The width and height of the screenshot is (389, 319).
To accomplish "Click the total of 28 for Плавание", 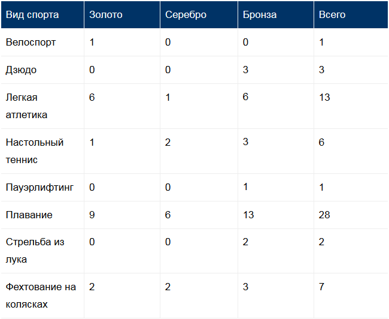I will point(324,215).
